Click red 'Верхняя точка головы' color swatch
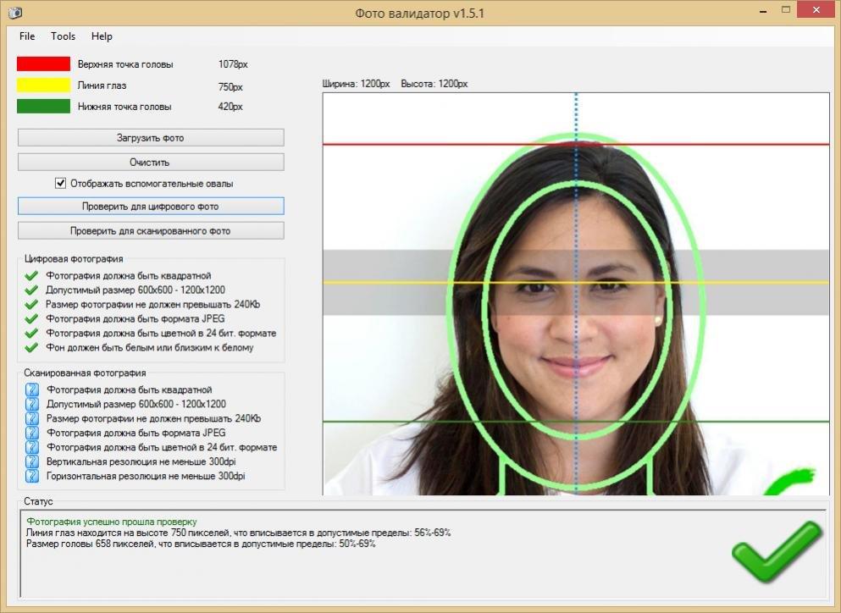The height and width of the screenshot is (613, 841). 43,64
